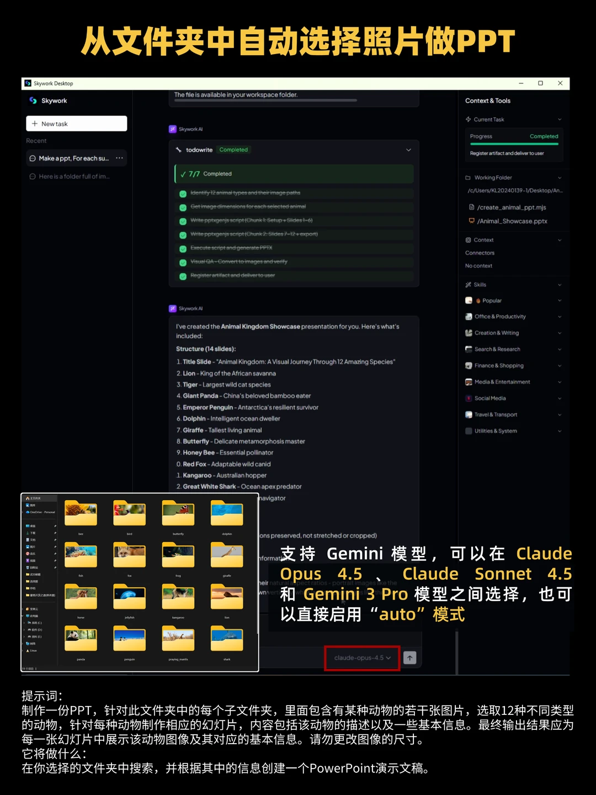Viewport: 596px width, 795px height.
Task: Open the claude-opus-4.5 model dropdown
Action: [x=362, y=658]
